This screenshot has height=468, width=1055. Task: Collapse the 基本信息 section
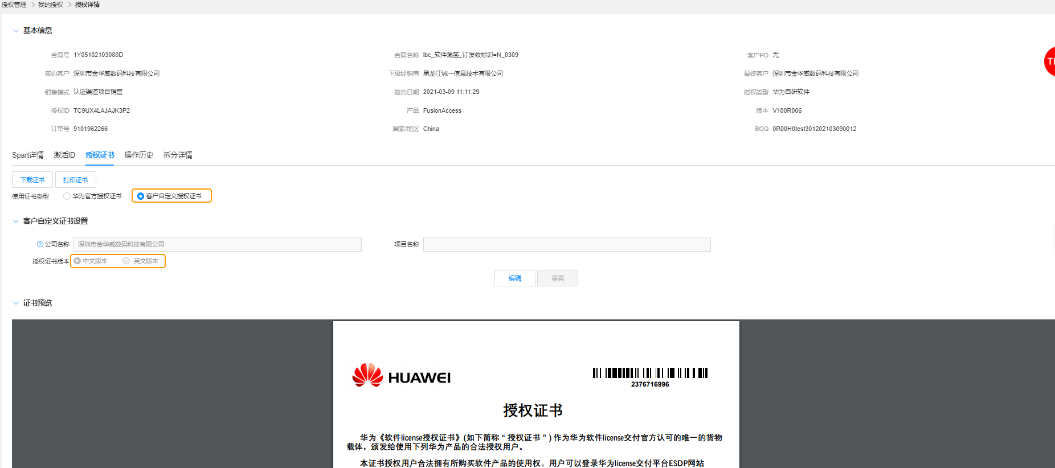pos(16,31)
